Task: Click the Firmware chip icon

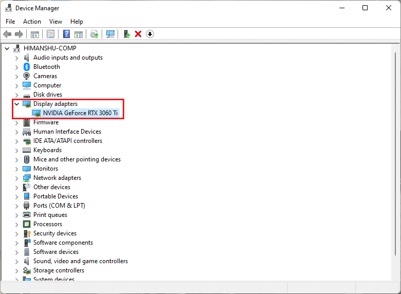Action: pos(27,122)
